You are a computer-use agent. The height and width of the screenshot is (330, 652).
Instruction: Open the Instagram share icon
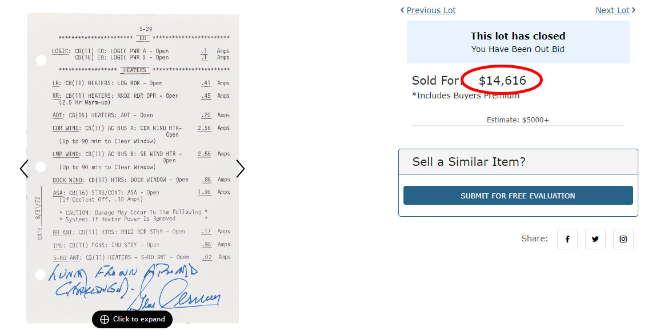click(623, 239)
